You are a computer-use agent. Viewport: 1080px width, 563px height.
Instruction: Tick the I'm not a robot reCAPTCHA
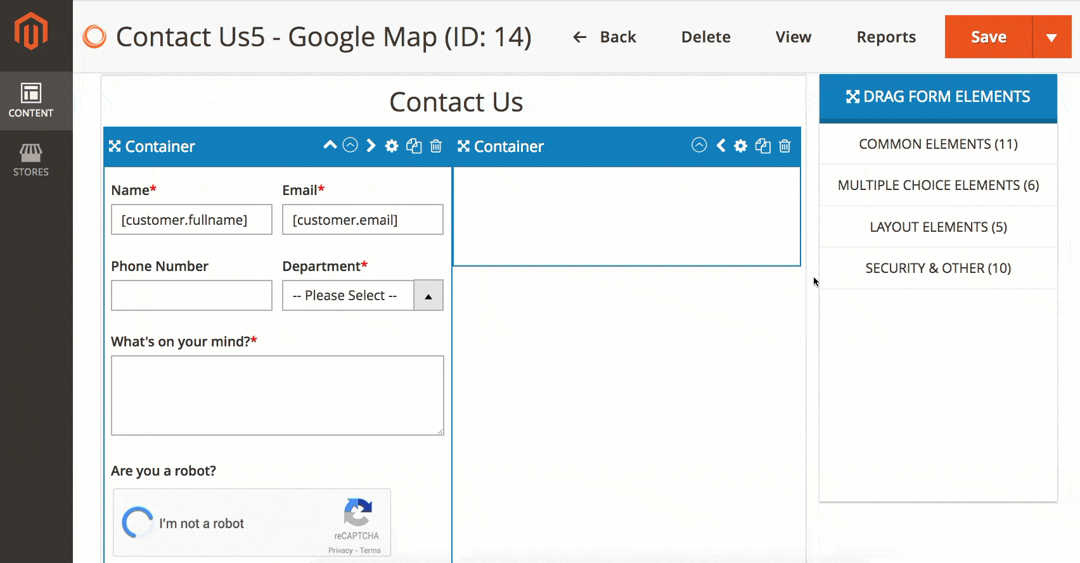(138, 523)
